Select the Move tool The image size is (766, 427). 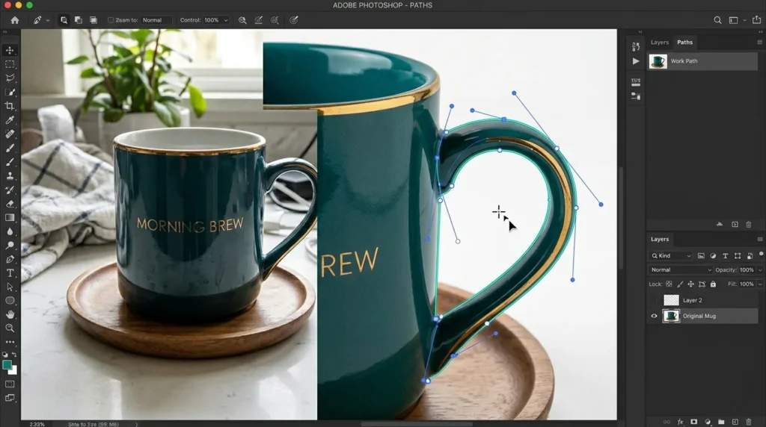pos(10,50)
